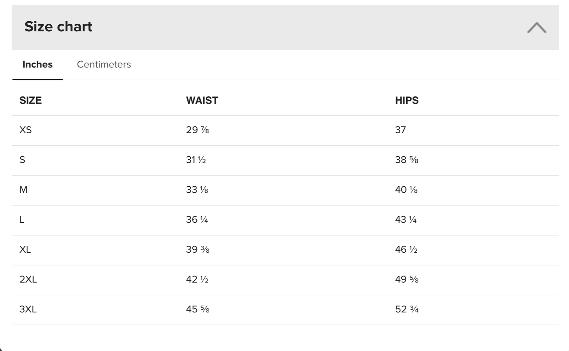Switch to the Centimeters tab

tap(104, 64)
